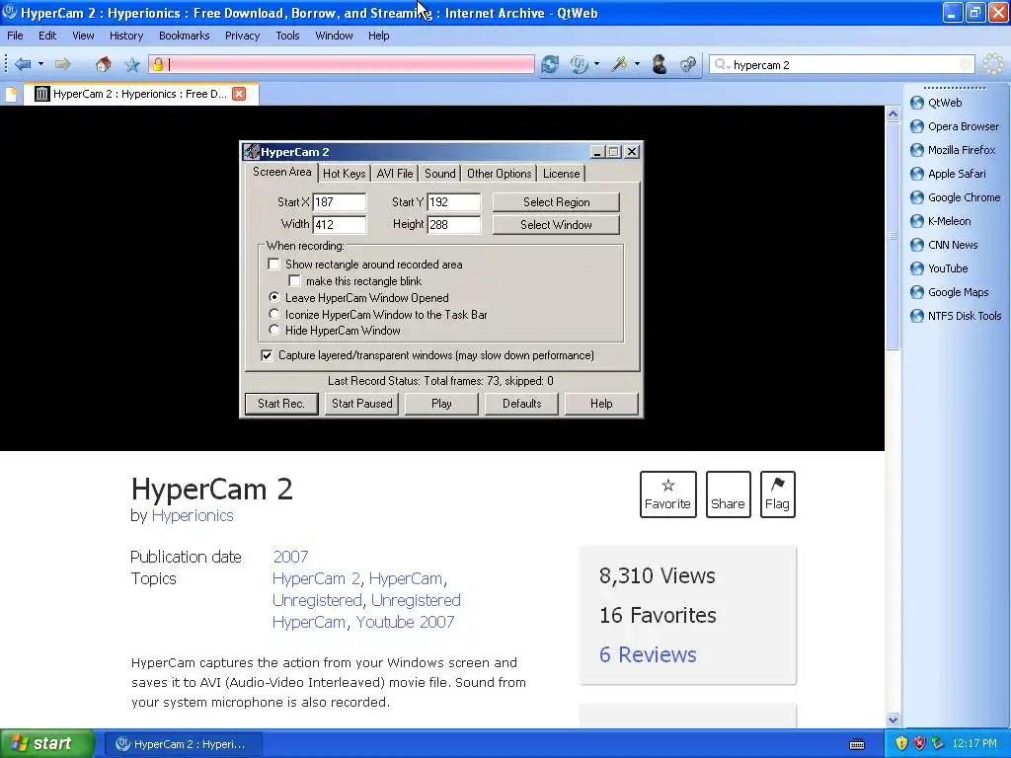1011x758 pixels.
Task: Click the page vertical scrollbar thumb
Action: click(x=893, y=236)
